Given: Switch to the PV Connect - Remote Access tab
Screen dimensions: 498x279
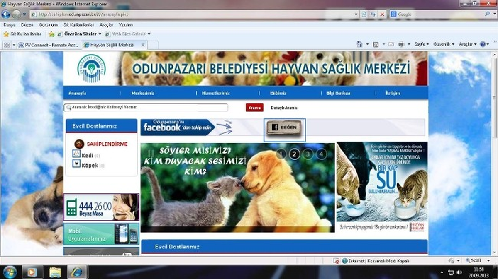Looking at the screenshot, I should point(49,45).
